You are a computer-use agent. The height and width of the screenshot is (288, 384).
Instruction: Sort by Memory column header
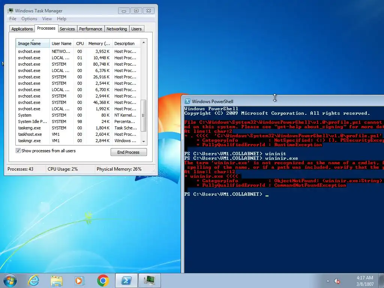[x=99, y=43]
